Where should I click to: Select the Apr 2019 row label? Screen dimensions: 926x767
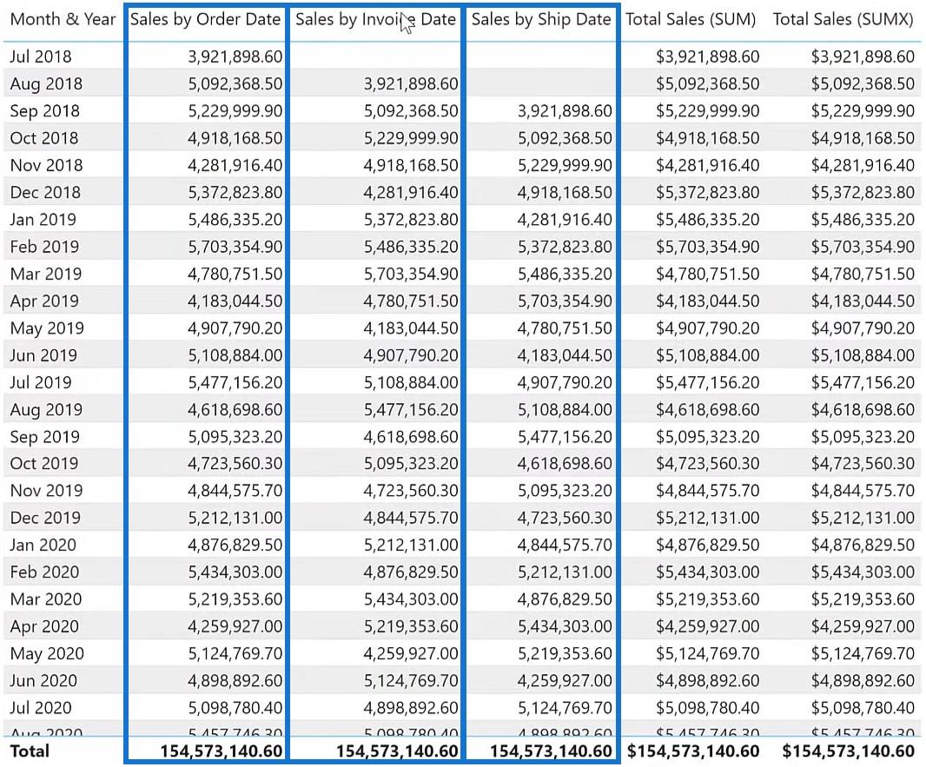44,301
